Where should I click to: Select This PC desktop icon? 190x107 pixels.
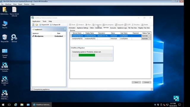coord(5,25)
